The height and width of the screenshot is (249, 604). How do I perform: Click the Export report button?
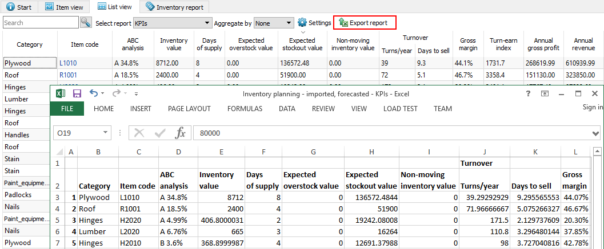coord(364,23)
